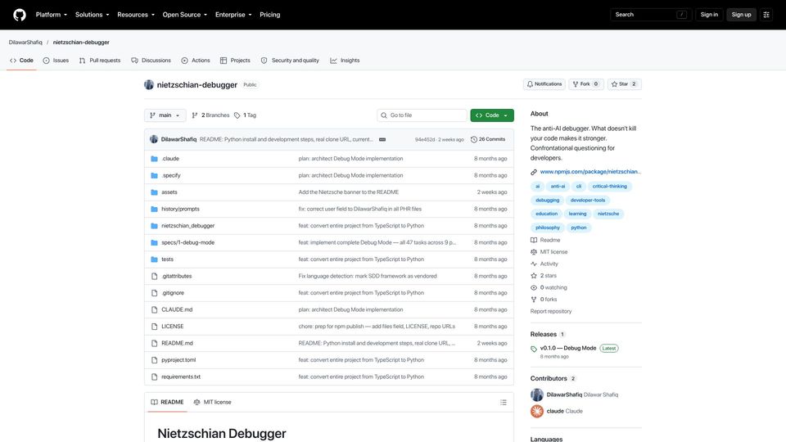Screen dimensions: 786x442
Task: Click the developer-tools topic tag
Action: coord(588,200)
